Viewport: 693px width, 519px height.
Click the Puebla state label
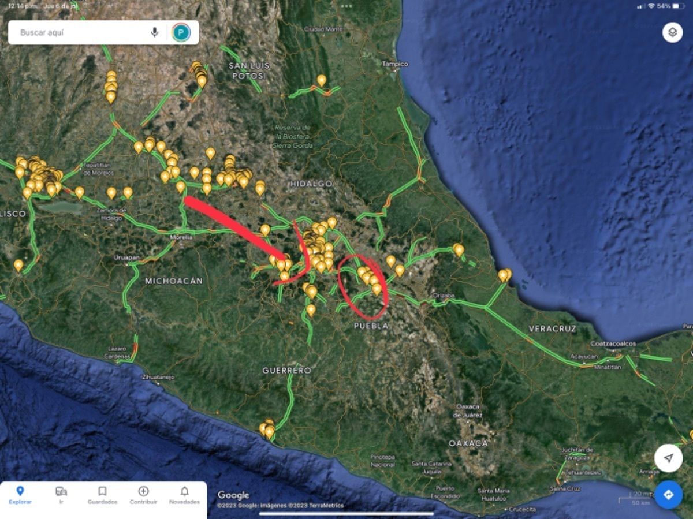pos(371,326)
